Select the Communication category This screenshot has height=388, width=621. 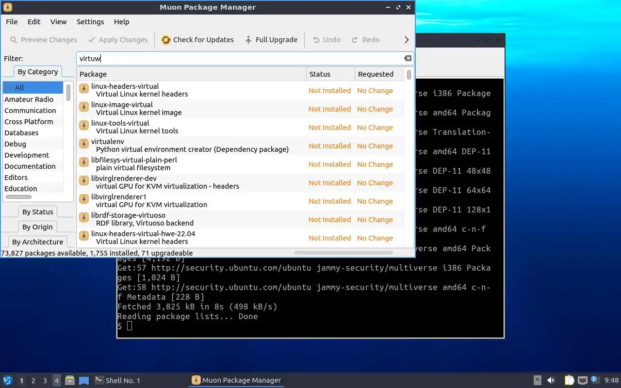tap(33, 110)
